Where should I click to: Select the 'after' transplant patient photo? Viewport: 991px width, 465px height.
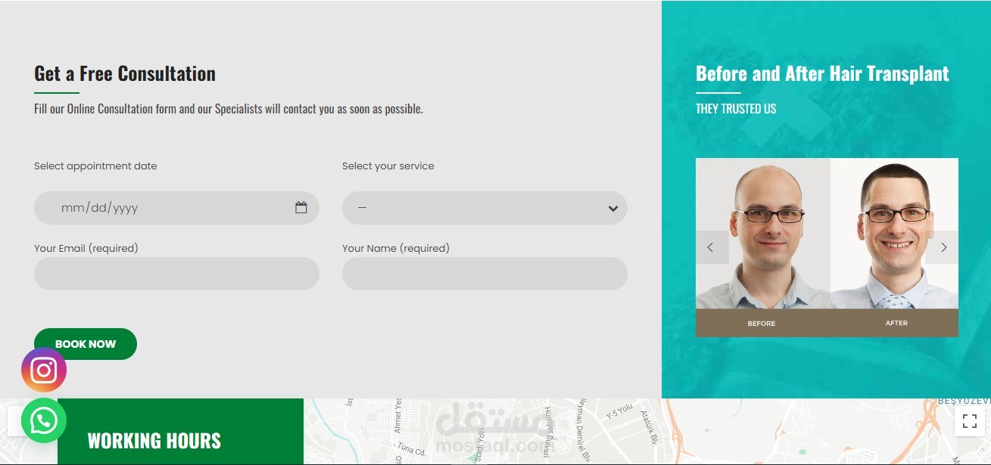click(895, 234)
